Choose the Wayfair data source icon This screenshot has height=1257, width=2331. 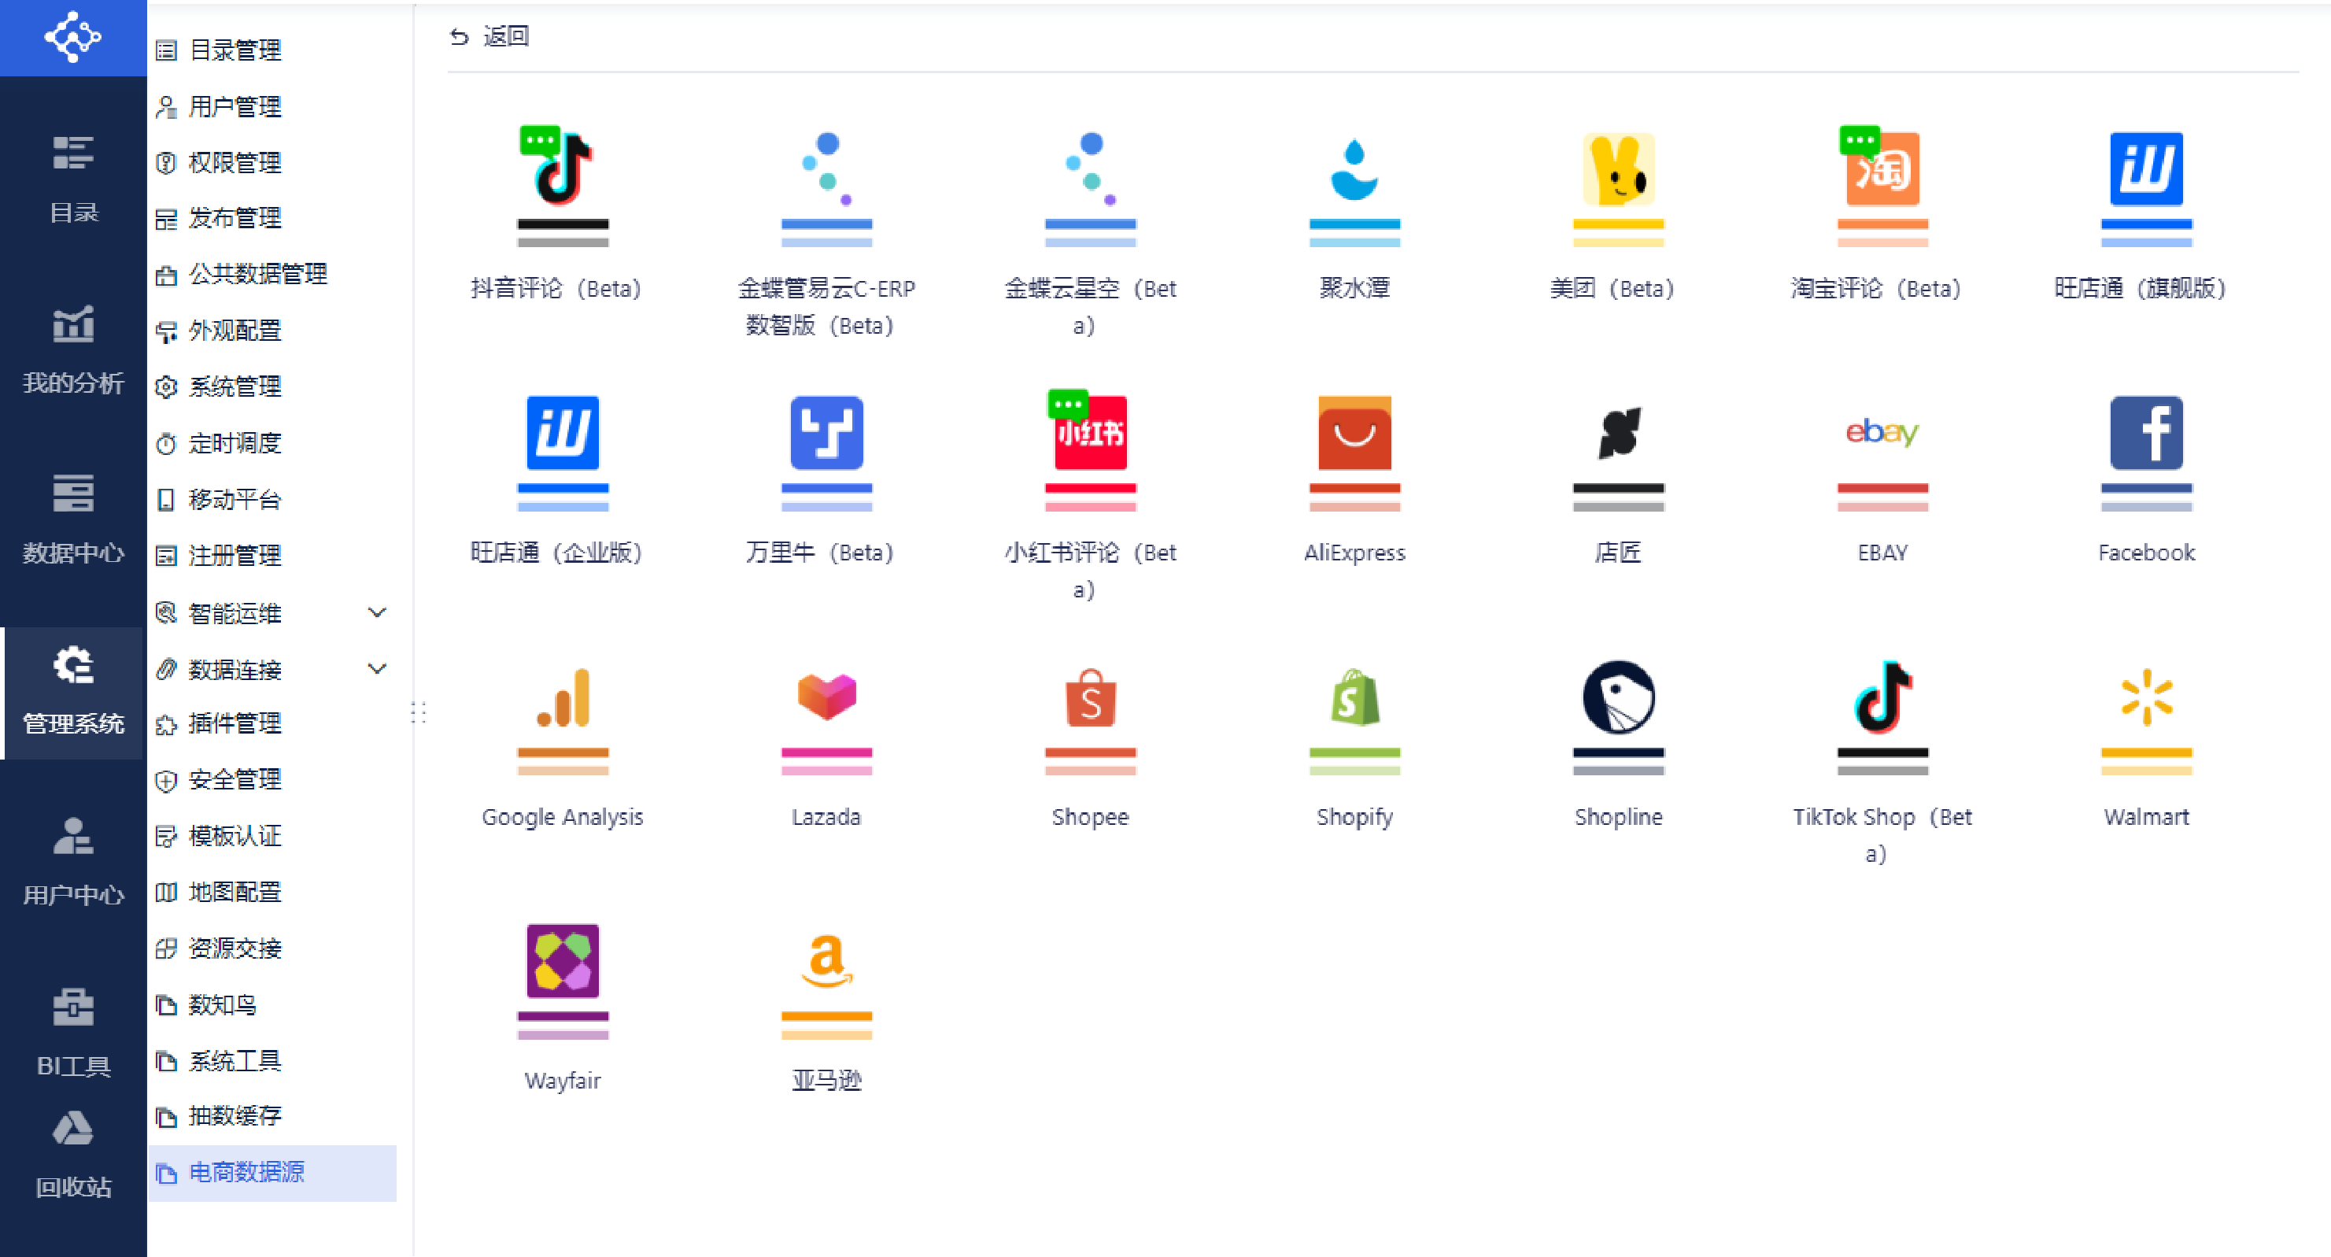[562, 960]
